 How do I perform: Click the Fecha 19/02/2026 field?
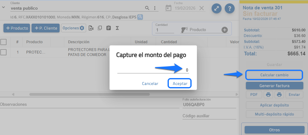185,8
